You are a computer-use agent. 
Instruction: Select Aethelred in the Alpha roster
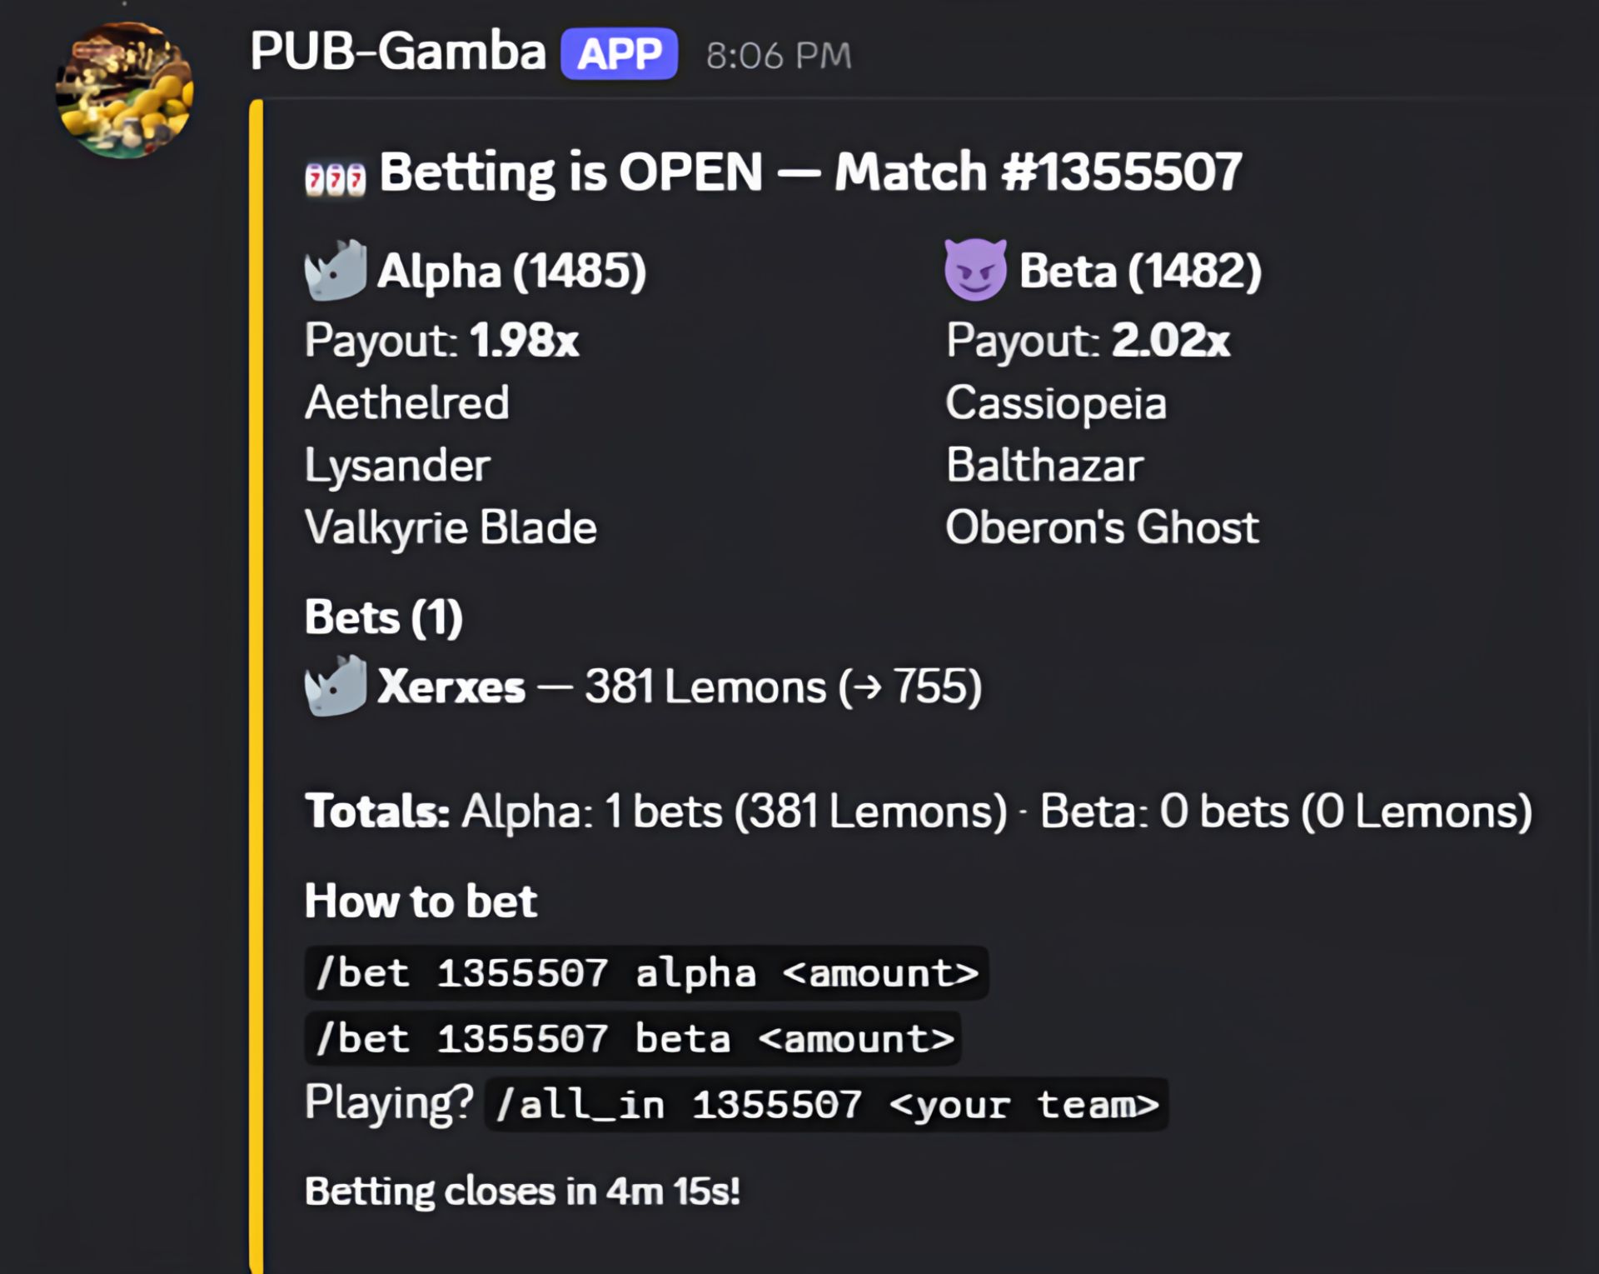coord(406,402)
